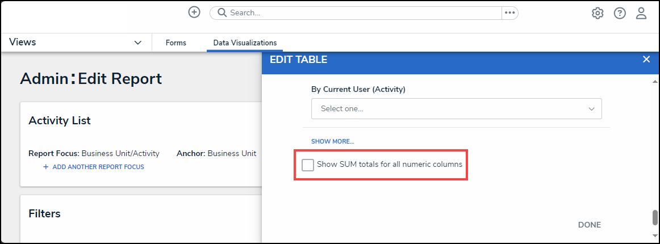Expand the Views dropdown
This screenshot has height=244, width=660.
click(137, 43)
